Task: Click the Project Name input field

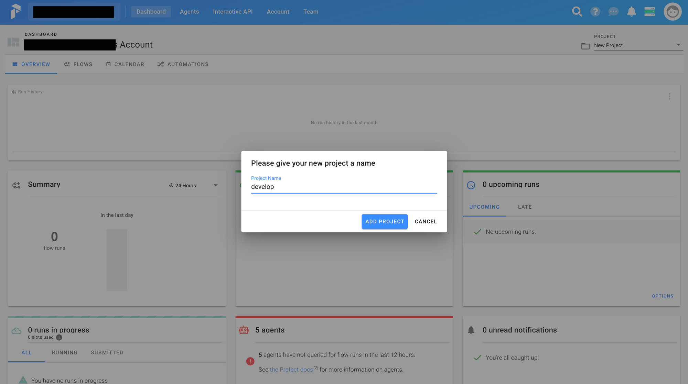Action: [x=344, y=187]
